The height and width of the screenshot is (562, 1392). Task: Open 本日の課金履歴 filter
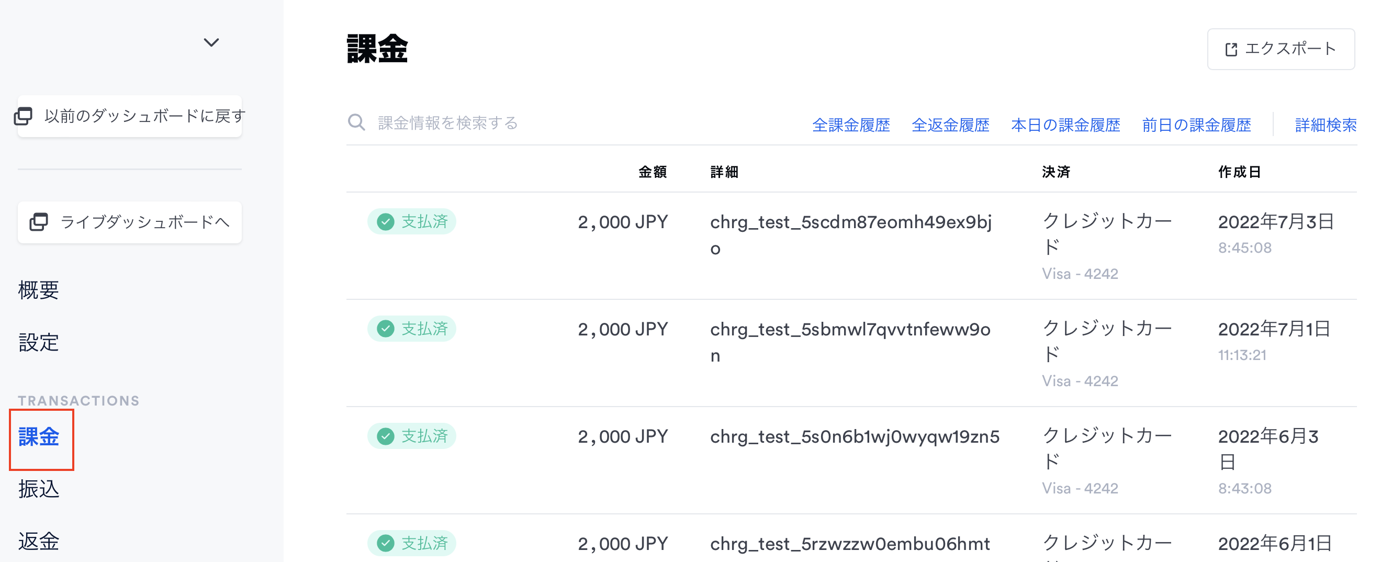point(1065,125)
